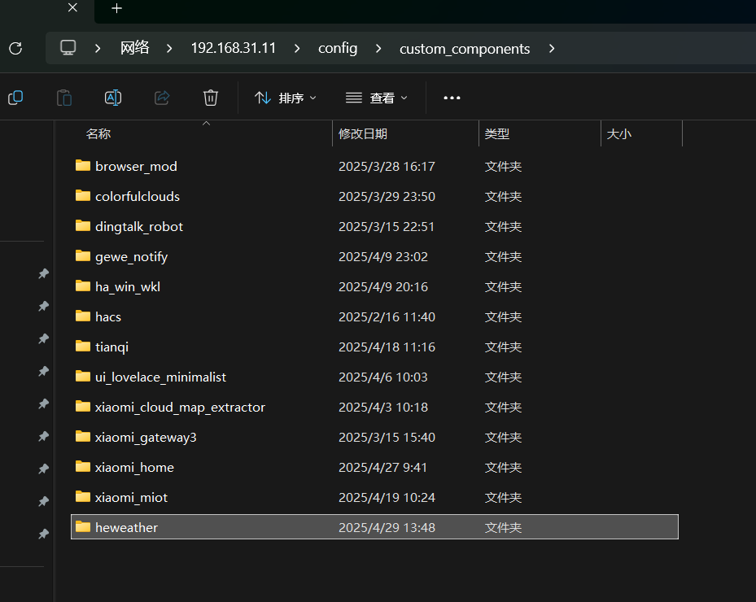This screenshot has height=602, width=756.
Task: Click the xiaomi_cloud_map_extractor folder name
Action: tap(180, 408)
